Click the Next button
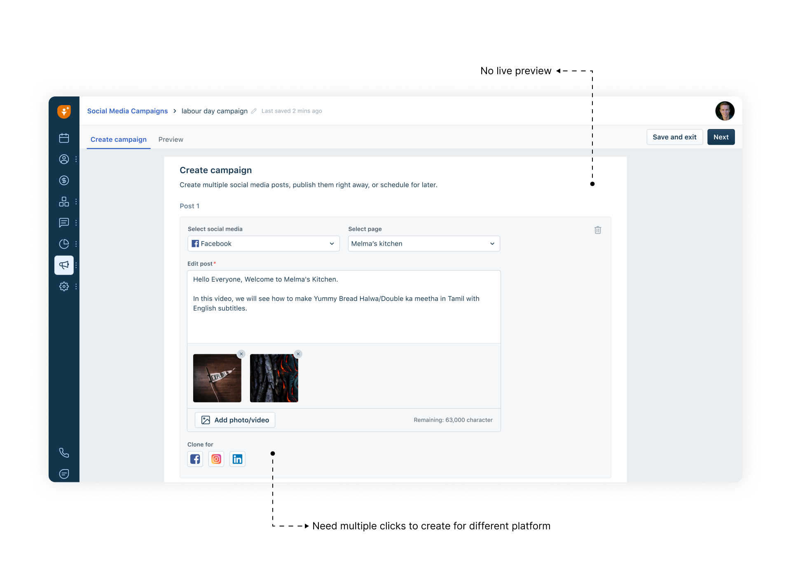Viewport: 791px width, 578px height. coord(721,137)
